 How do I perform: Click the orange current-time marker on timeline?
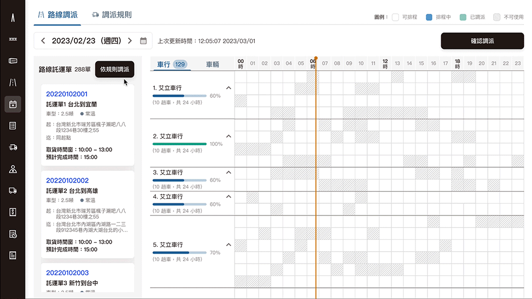point(316,58)
